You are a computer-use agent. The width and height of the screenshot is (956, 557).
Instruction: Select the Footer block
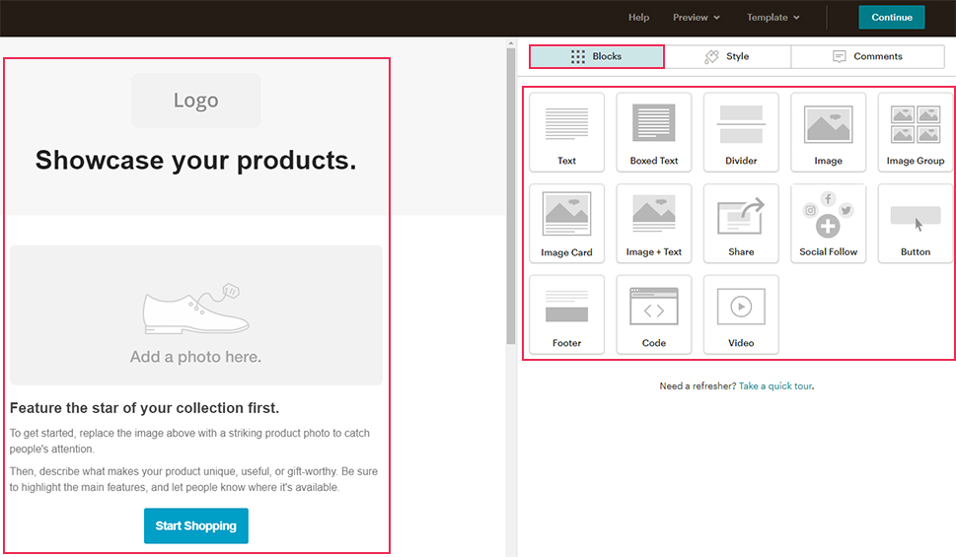pos(566,314)
